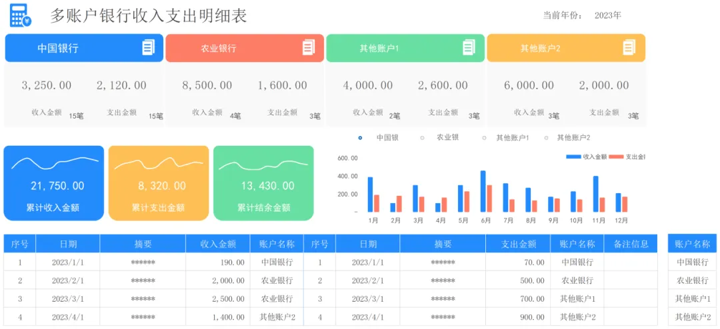The image size is (720, 329).
Task: Select the 农业银 radio option above chart
Action: coord(421,138)
